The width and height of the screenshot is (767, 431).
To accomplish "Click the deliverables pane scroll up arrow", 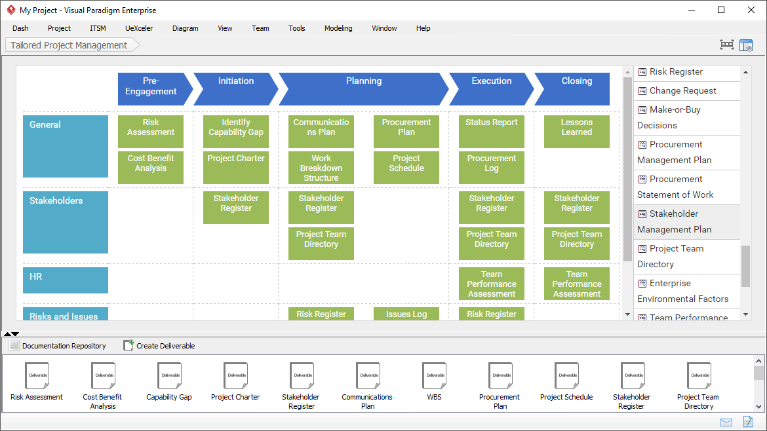I will [758, 361].
